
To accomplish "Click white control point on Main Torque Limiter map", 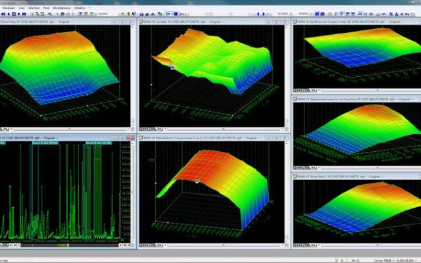I will coord(197,180).
